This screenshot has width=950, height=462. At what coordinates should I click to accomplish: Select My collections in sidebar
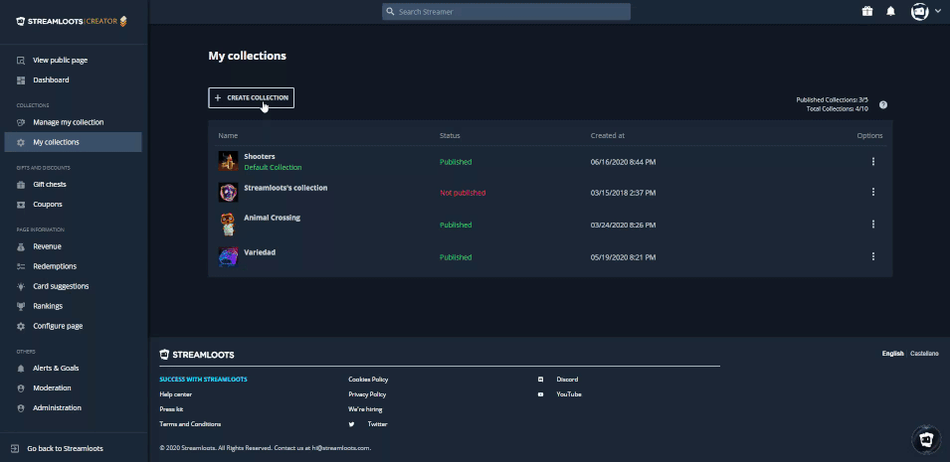[x=73, y=142]
